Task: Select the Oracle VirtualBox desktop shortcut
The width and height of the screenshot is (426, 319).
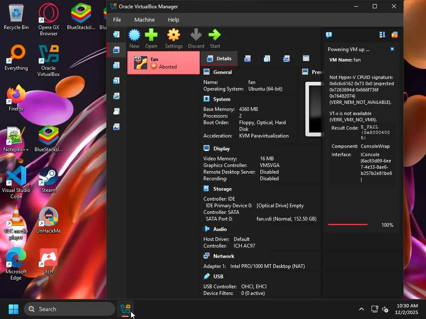Action: [49, 60]
